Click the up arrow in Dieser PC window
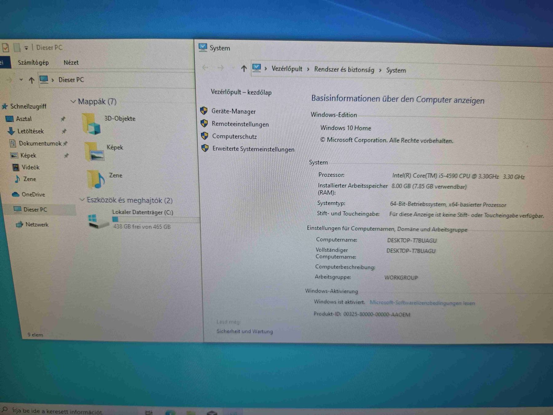 click(31, 80)
